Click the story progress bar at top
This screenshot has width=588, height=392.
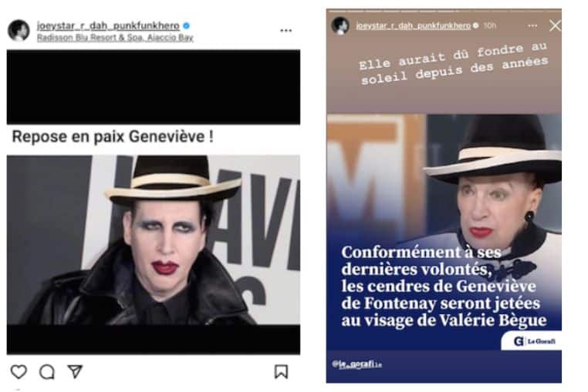[x=444, y=10]
